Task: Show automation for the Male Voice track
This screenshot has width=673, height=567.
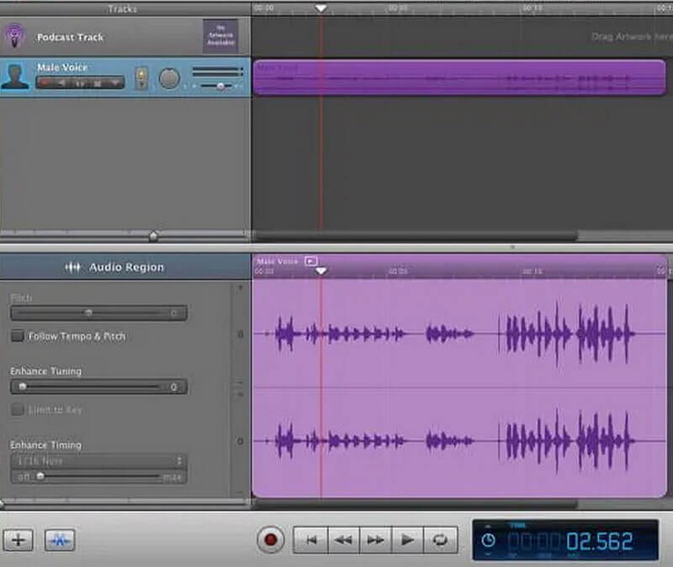Action: pos(115,82)
